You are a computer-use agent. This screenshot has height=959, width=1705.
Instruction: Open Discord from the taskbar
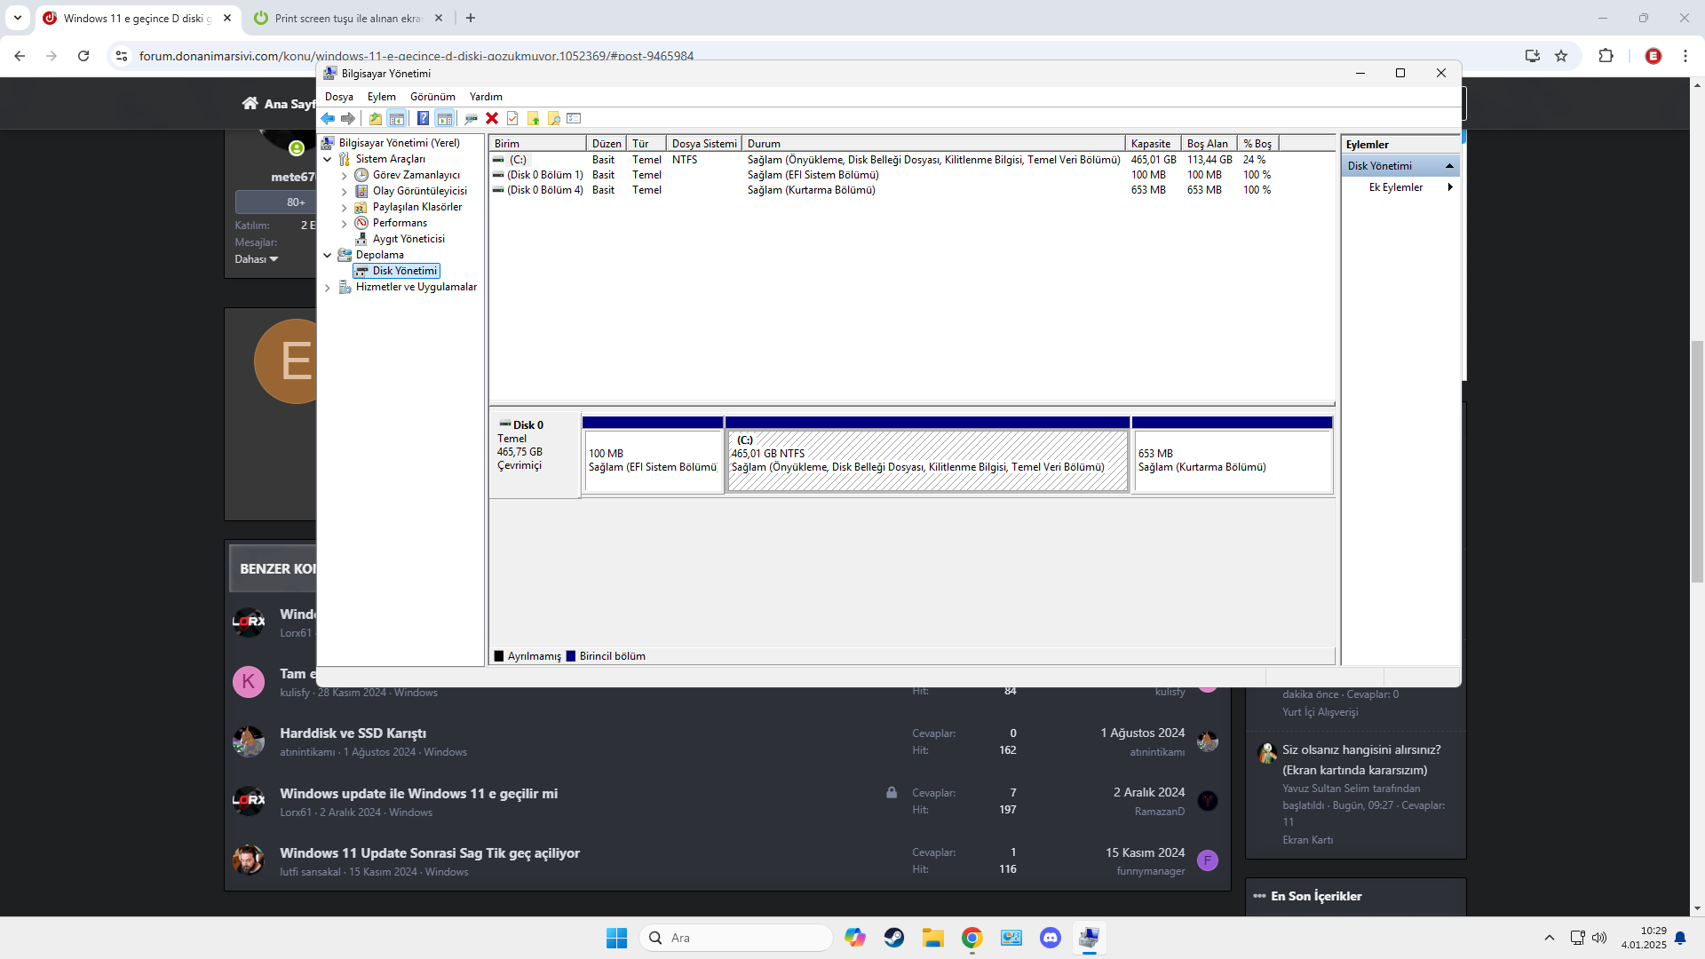point(1051,938)
